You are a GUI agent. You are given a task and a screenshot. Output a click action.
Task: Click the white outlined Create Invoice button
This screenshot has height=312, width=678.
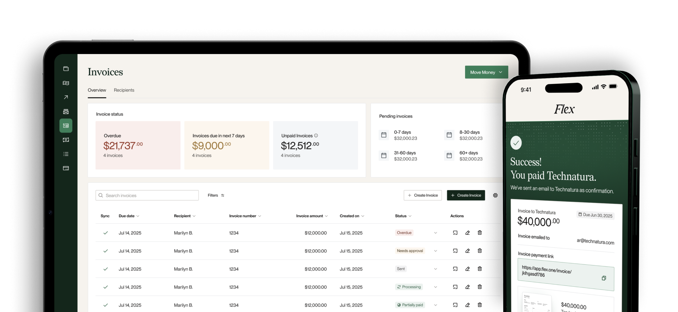(423, 196)
